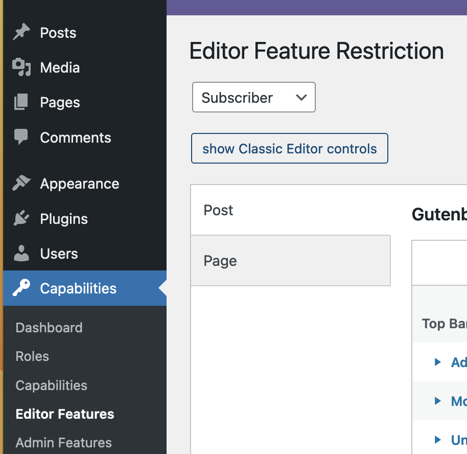Click the Users person icon
Screen dimensions: 467x454
pyautogui.click(x=21, y=253)
